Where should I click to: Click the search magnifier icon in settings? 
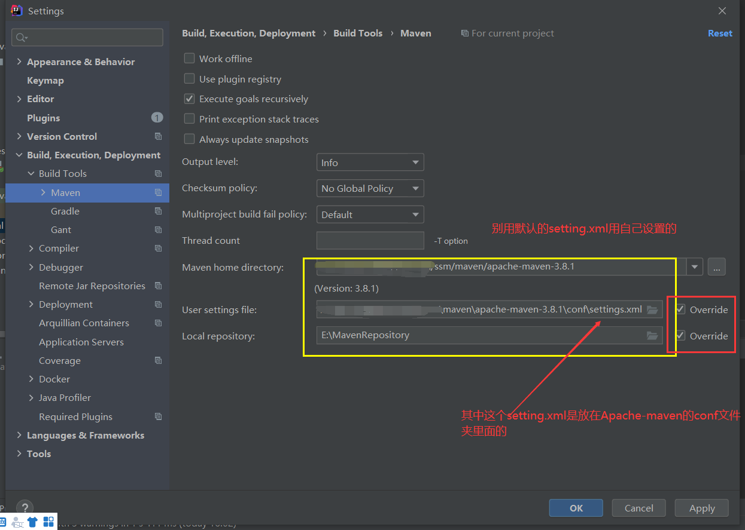coord(21,38)
